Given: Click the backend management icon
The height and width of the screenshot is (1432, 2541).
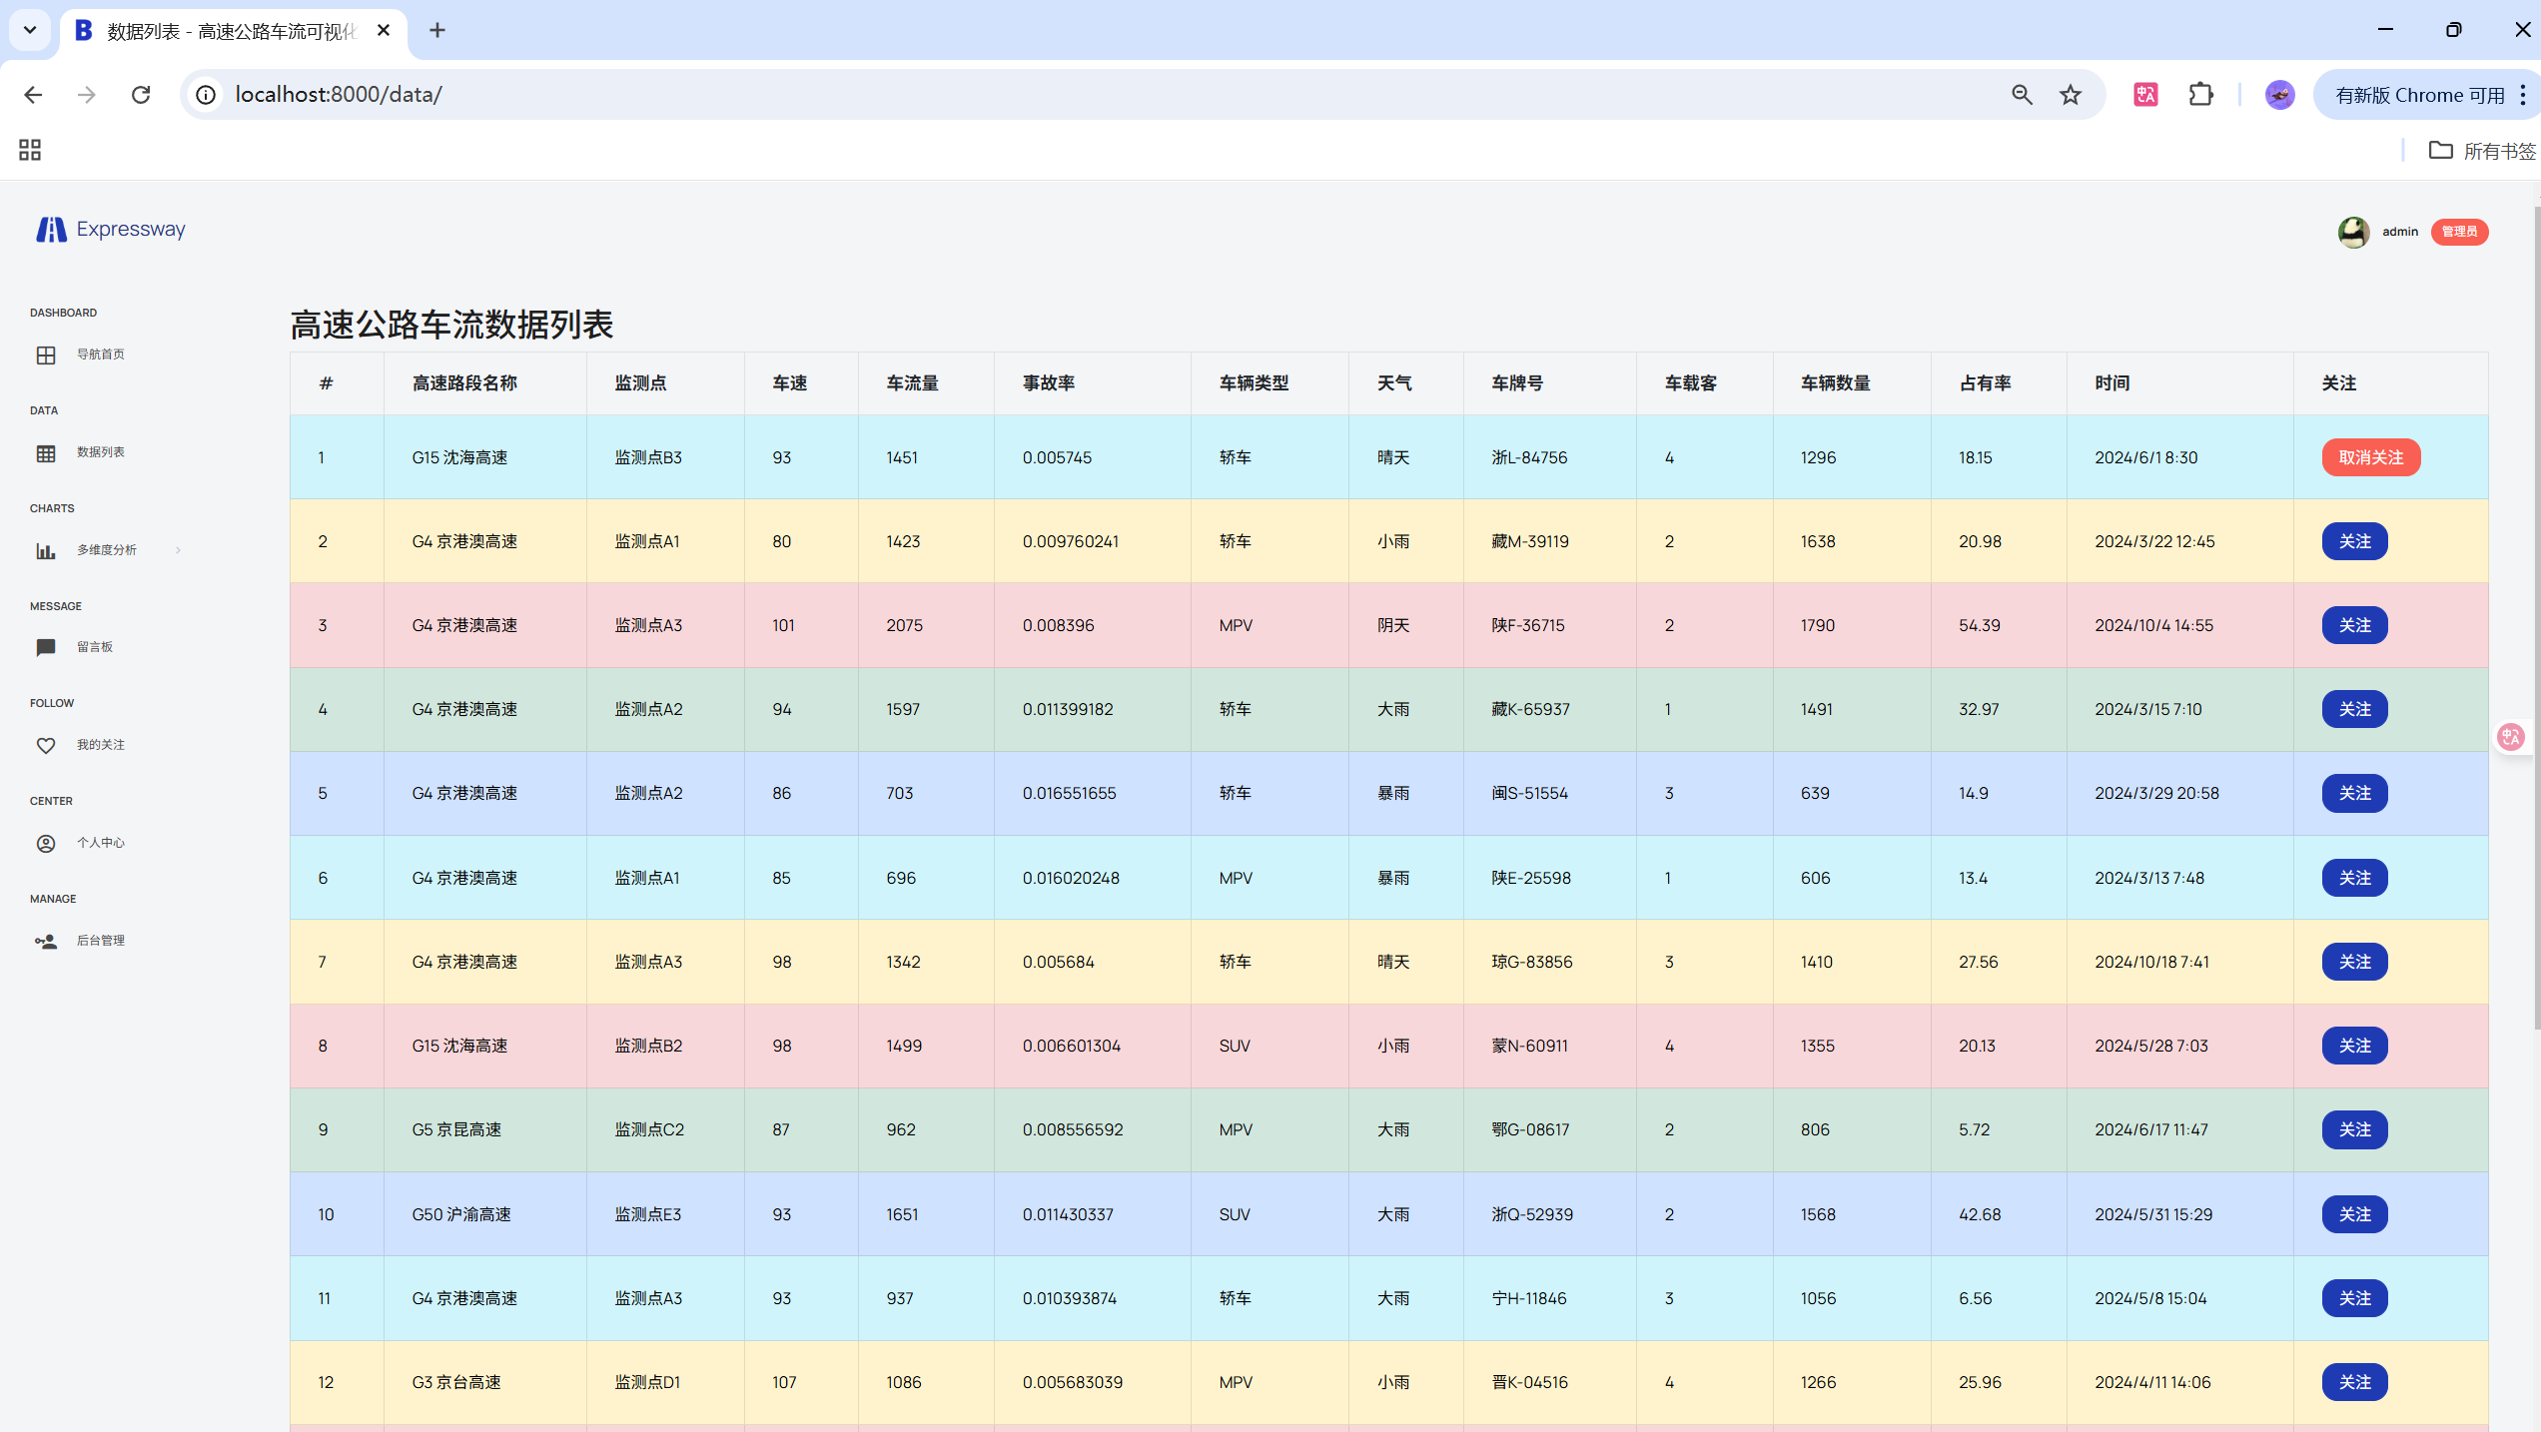Looking at the screenshot, I should tap(46, 942).
